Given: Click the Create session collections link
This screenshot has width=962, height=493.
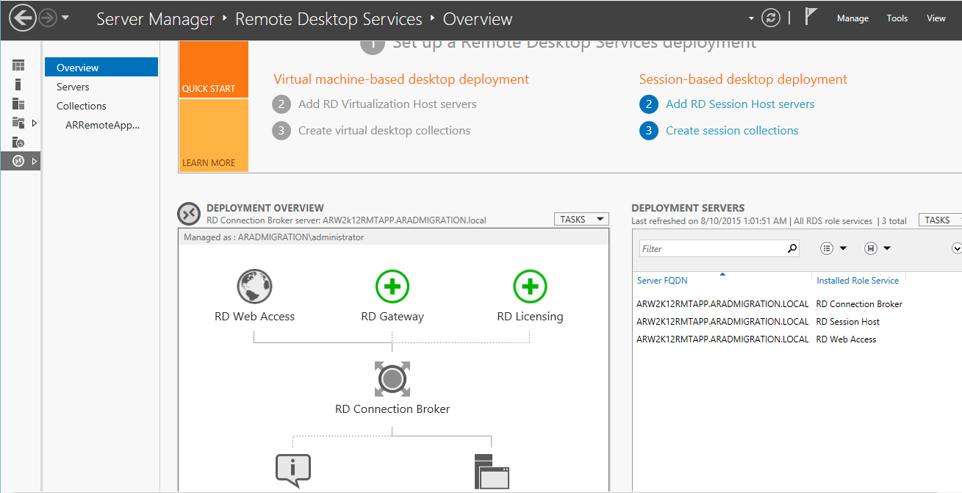Looking at the screenshot, I should point(731,130).
